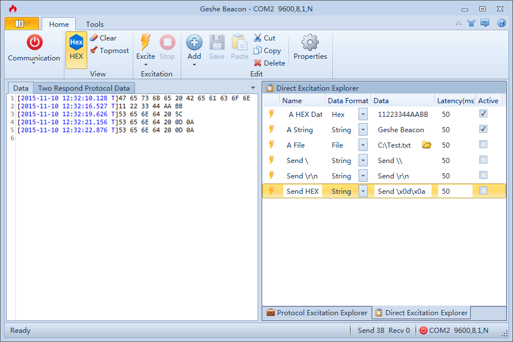Switch to Protocol Excitation Explorer tab
The image size is (513, 342).
(317, 313)
